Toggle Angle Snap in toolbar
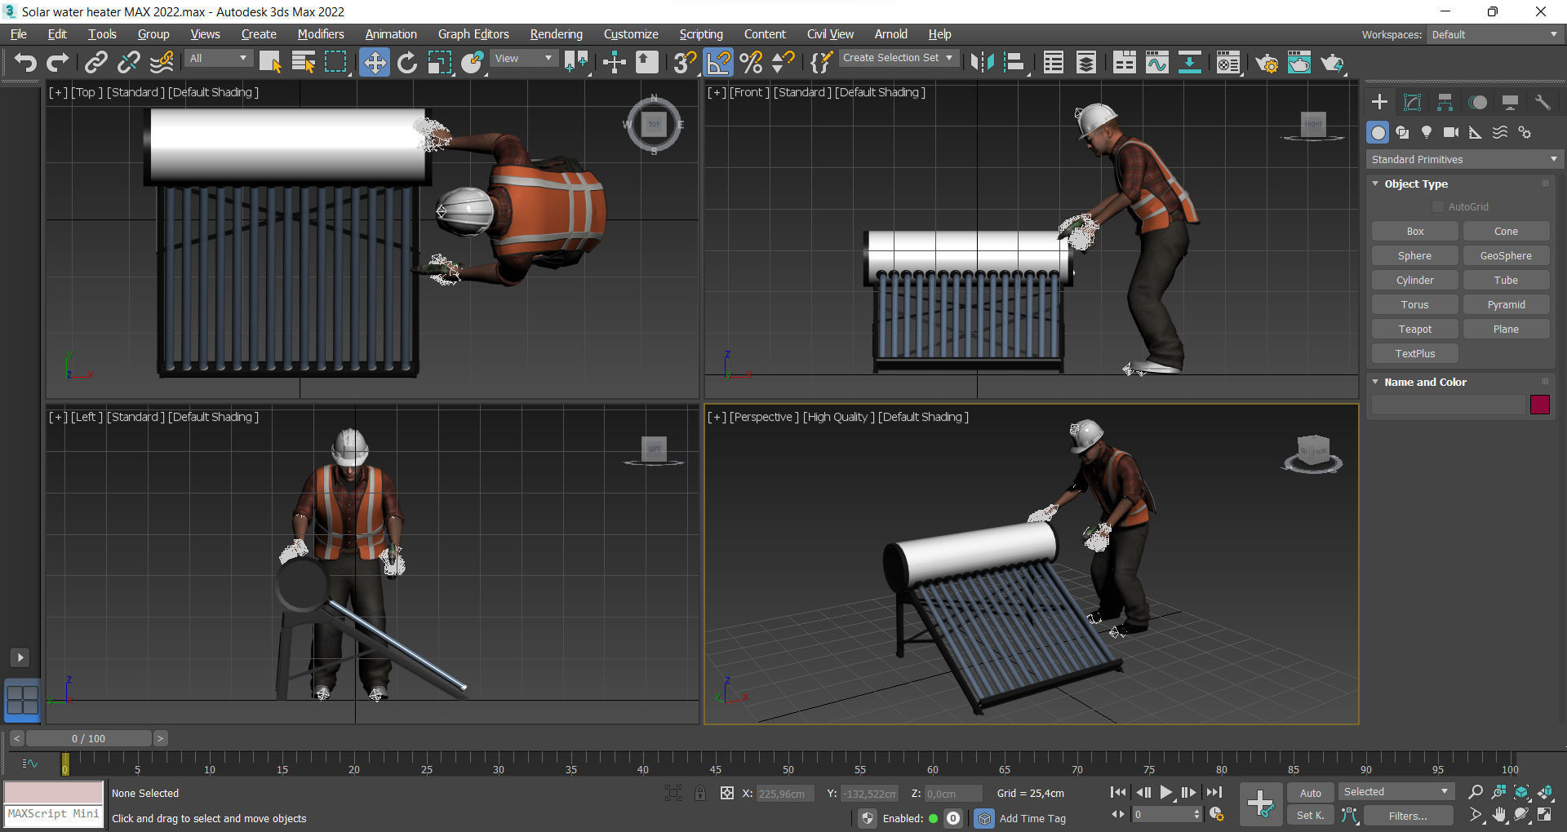 [719, 63]
